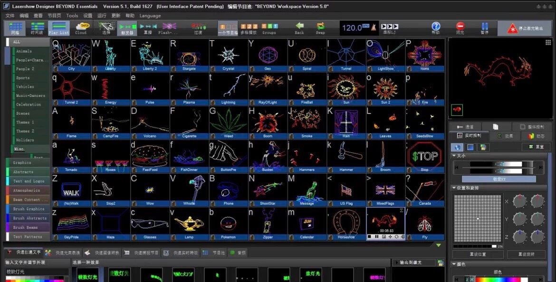The height and width of the screenshot is (282, 556).
Task: Open the 快速光束表演 tab
Action: click(63, 253)
